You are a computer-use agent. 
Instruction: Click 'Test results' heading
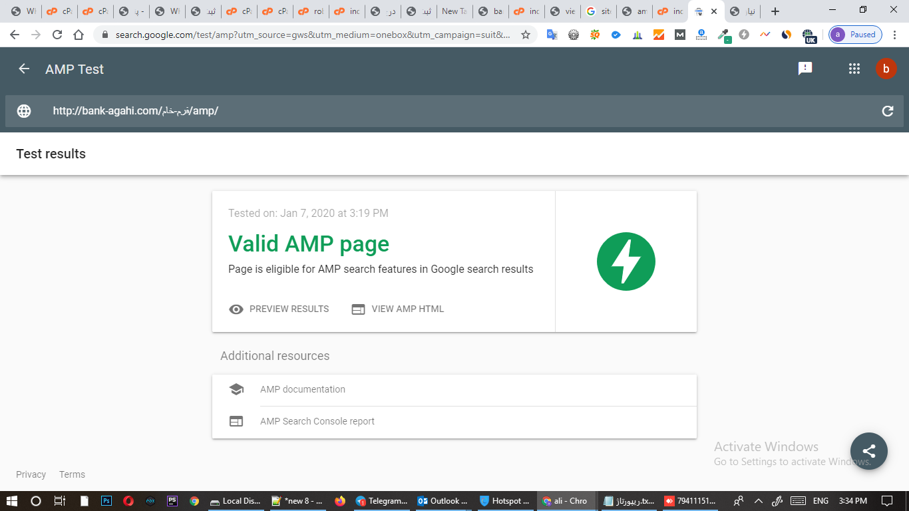click(51, 154)
